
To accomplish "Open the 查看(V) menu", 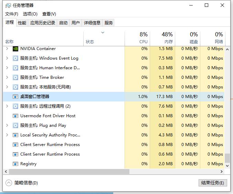I will tap(49, 14).
